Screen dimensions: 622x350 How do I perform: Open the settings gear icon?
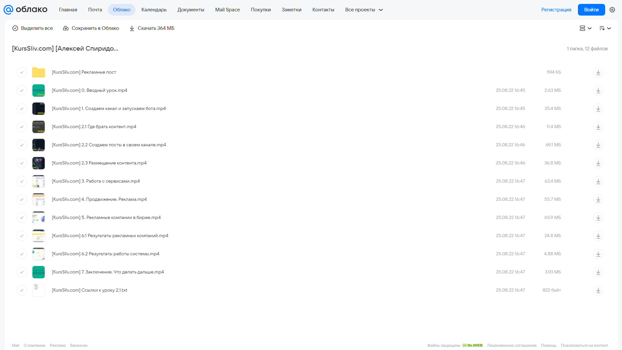click(612, 10)
